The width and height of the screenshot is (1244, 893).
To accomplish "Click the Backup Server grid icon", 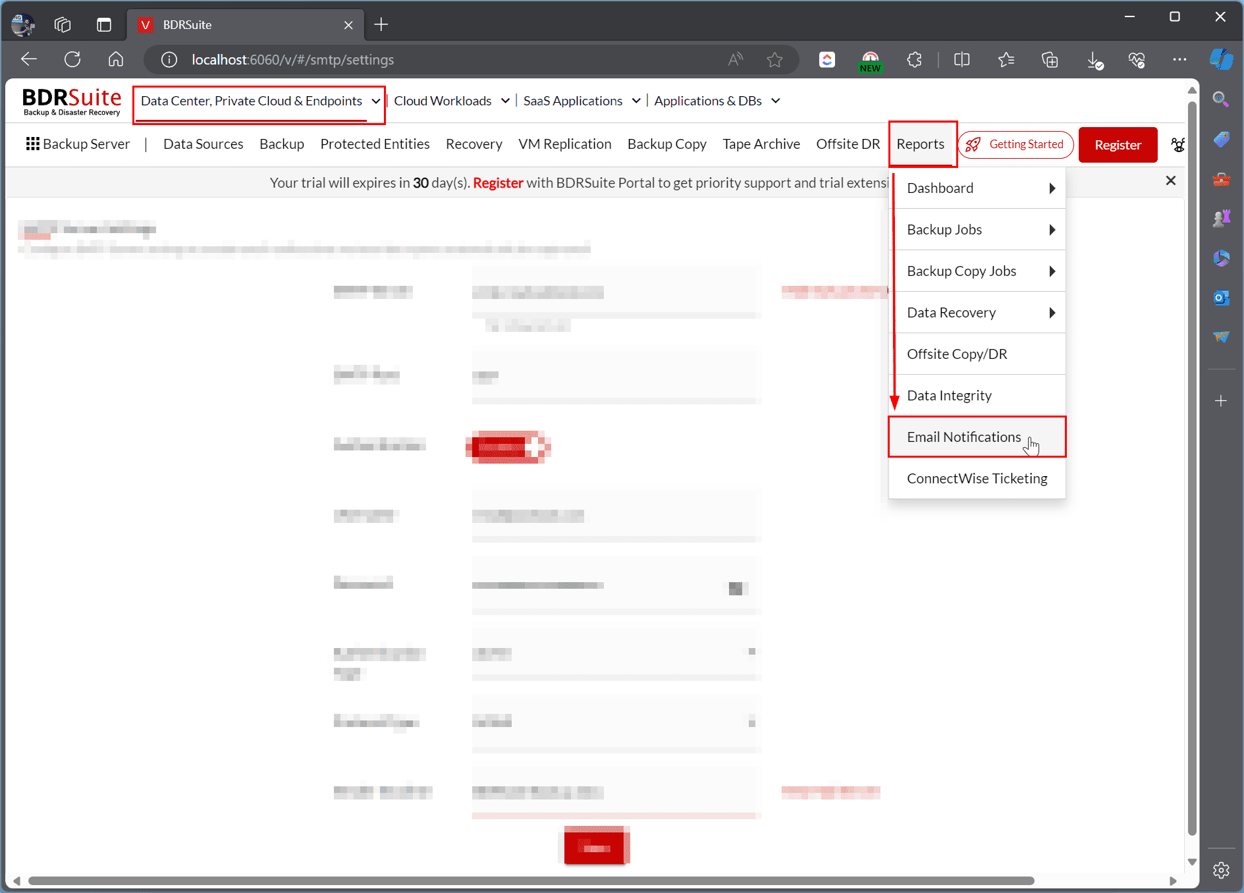I will (x=32, y=144).
